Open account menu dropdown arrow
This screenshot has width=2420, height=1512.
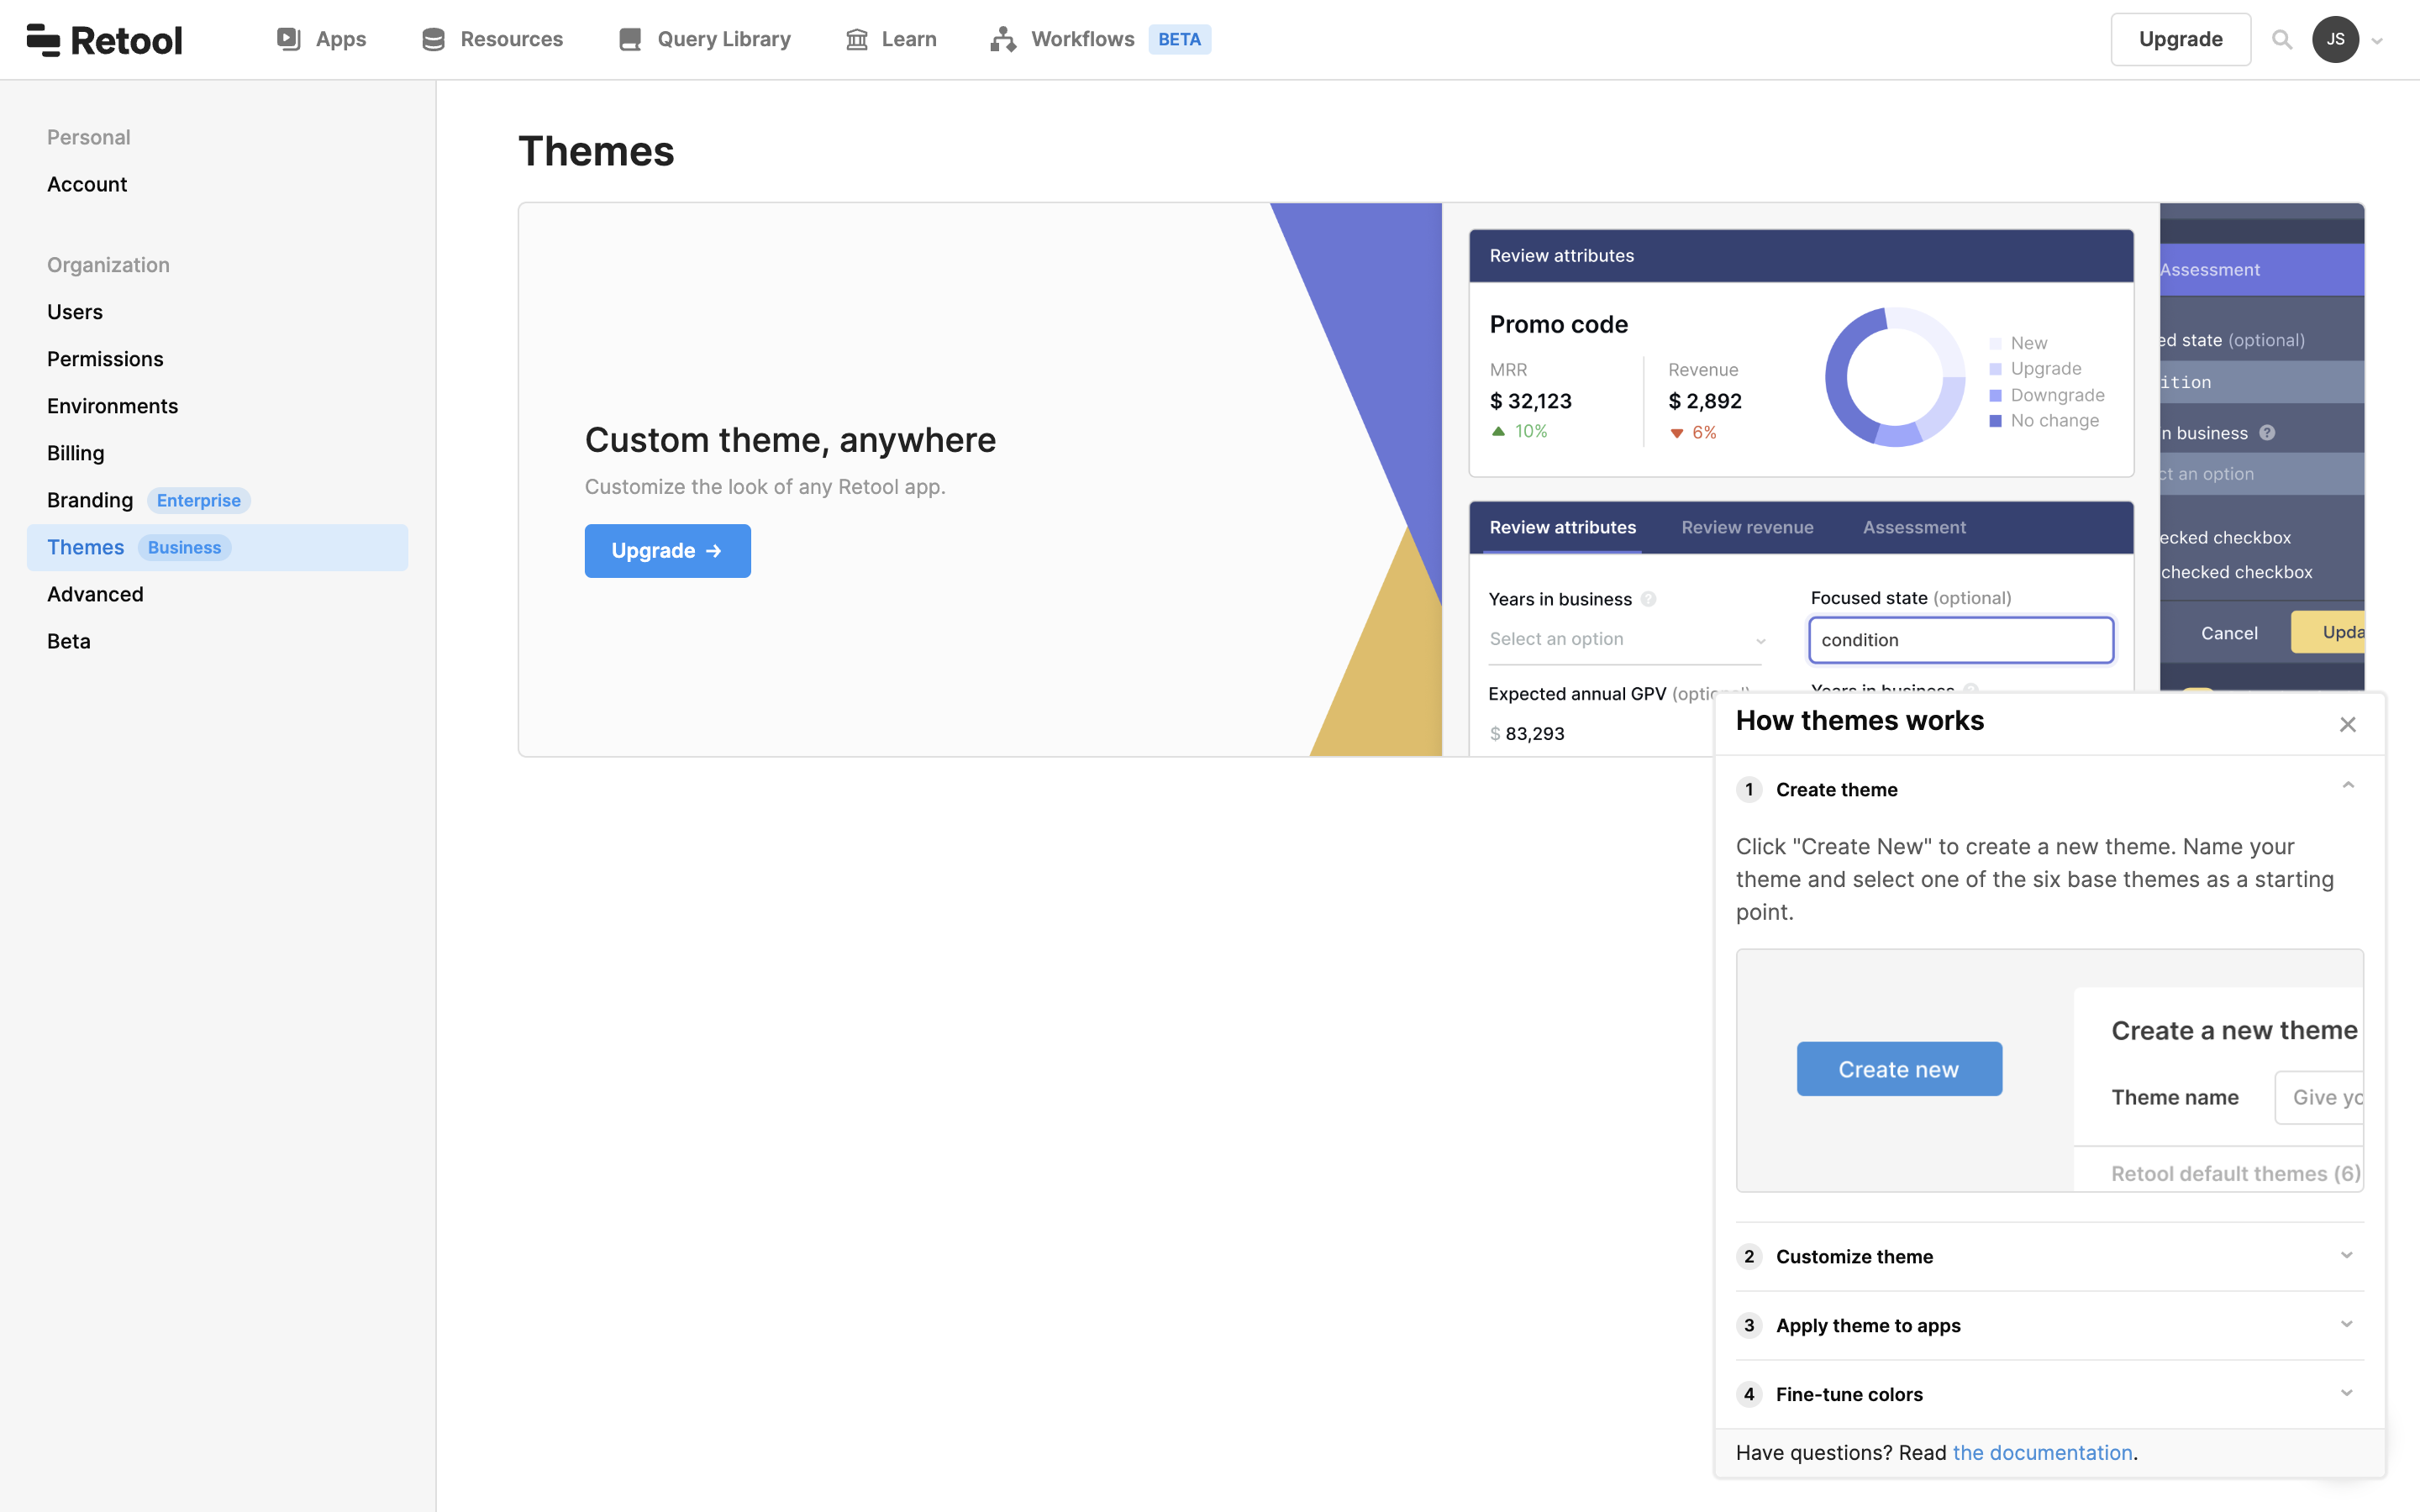(x=2377, y=41)
